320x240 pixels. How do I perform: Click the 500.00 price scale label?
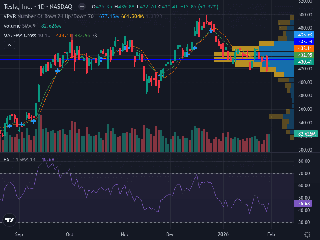pyautogui.click(x=305, y=15)
